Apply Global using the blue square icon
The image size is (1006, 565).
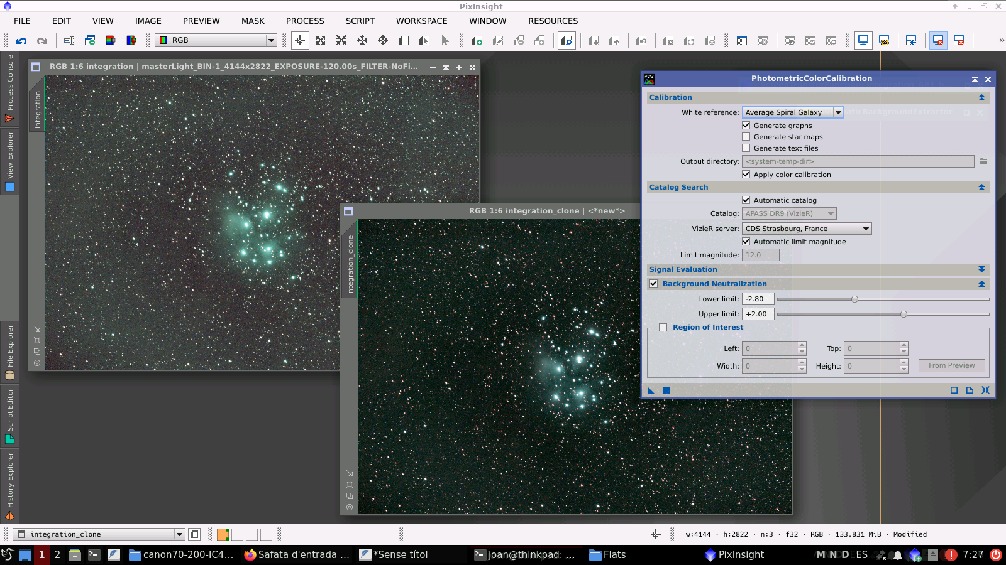click(x=666, y=390)
